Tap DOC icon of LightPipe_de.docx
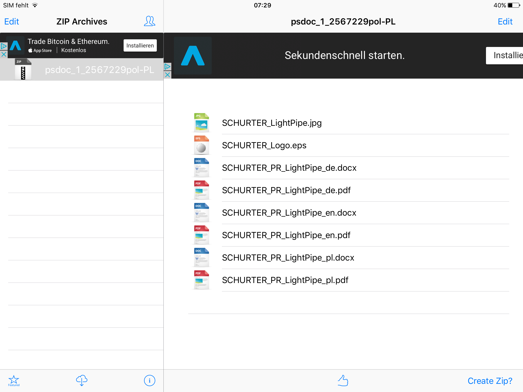This screenshot has width=523, height=392. [x=201, y=168]
